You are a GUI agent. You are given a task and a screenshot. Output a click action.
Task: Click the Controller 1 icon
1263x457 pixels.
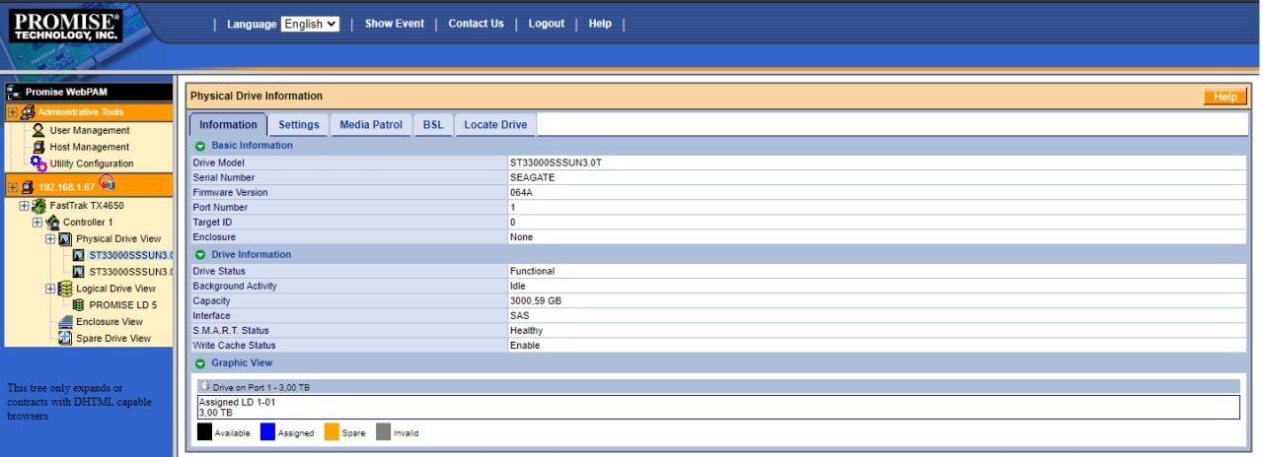(x=52, y=223)
